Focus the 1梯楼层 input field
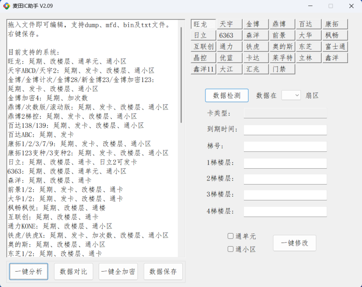This screenshot has width=362, height=287. coord(285,163)
